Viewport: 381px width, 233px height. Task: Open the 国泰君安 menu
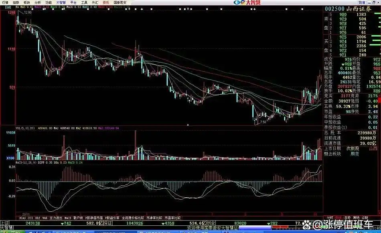[120, 2]
